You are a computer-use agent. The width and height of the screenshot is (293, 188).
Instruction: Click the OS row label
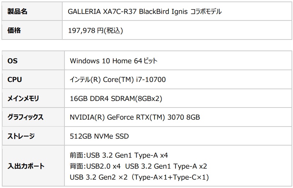tap(12, 60)
